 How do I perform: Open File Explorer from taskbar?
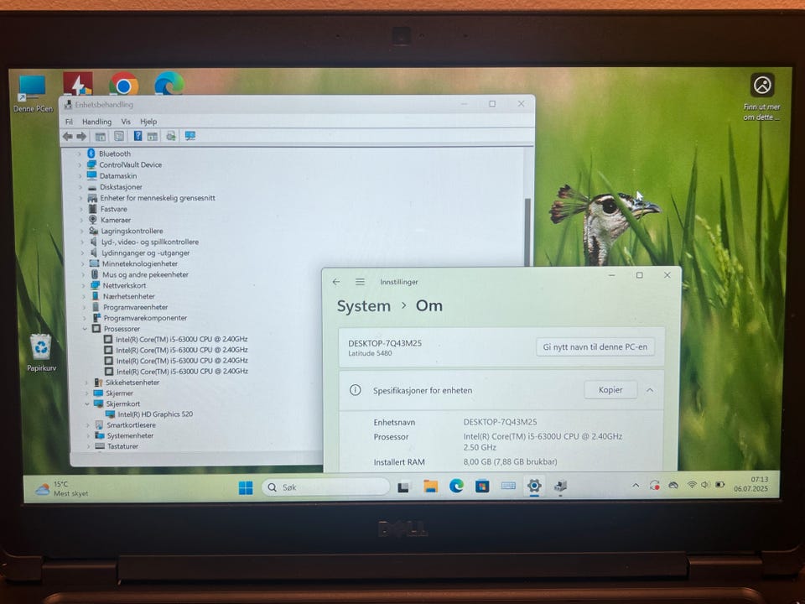point(430,487)
